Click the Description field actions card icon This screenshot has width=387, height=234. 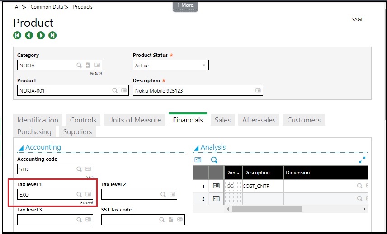(258, 90)
